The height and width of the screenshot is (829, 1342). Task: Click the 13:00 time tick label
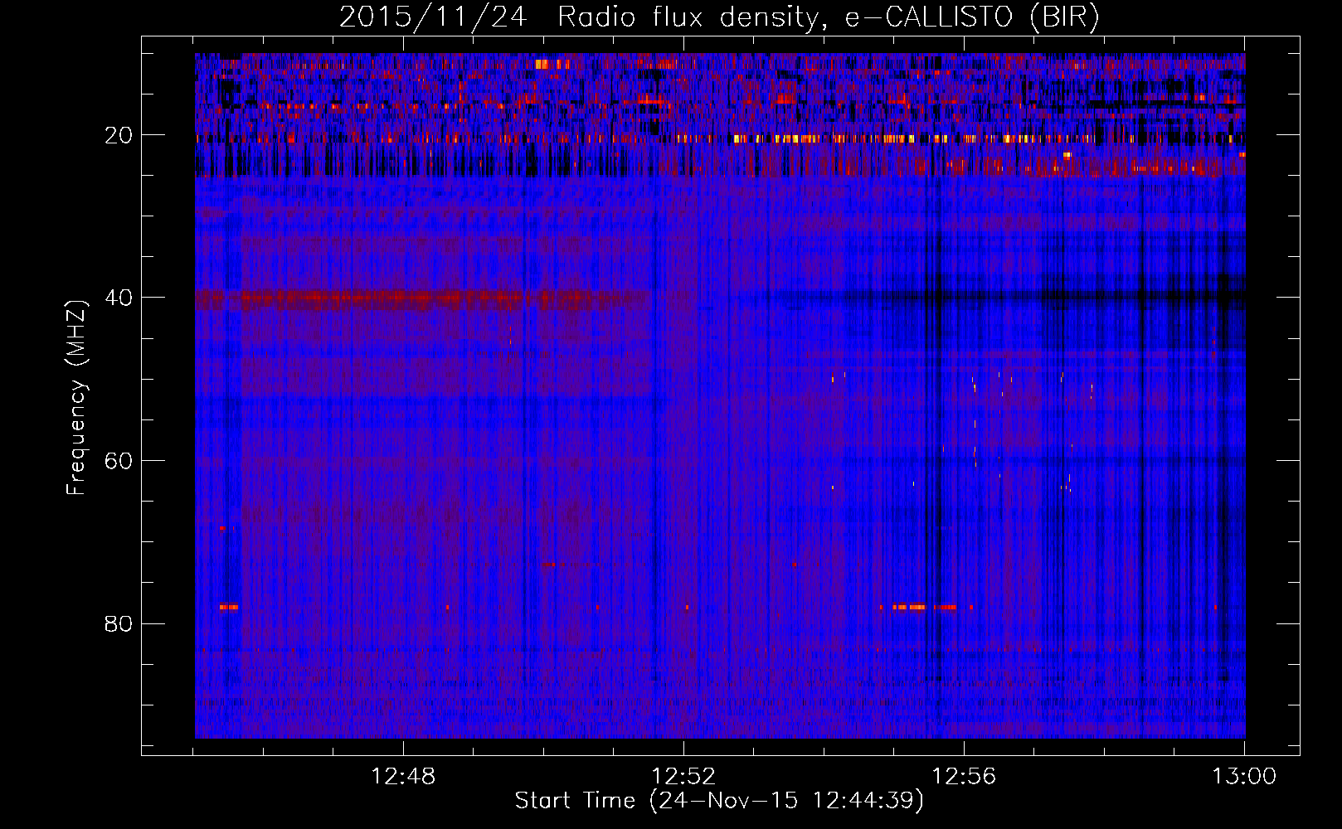pyautogui.click(x=1244, y=777)
